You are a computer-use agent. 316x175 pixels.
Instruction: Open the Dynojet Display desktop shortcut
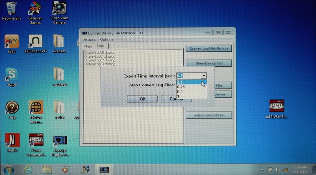(x=60, y=140)
